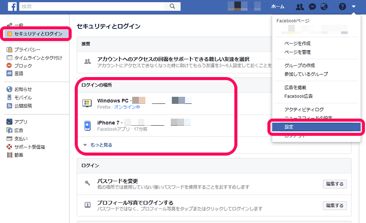366x223 pixels.
Task: Open the Messenger messages icon
Action: click(312, 7)
